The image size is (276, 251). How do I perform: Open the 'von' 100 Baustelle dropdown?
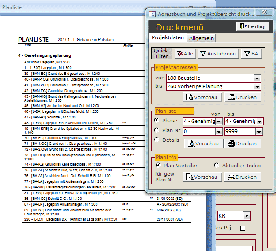point(257,78)
